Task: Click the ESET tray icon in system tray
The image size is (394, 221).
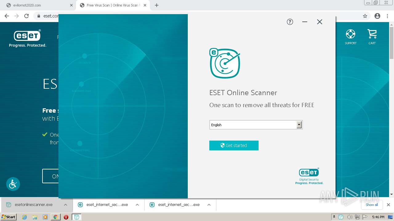Action: point(341,217)
